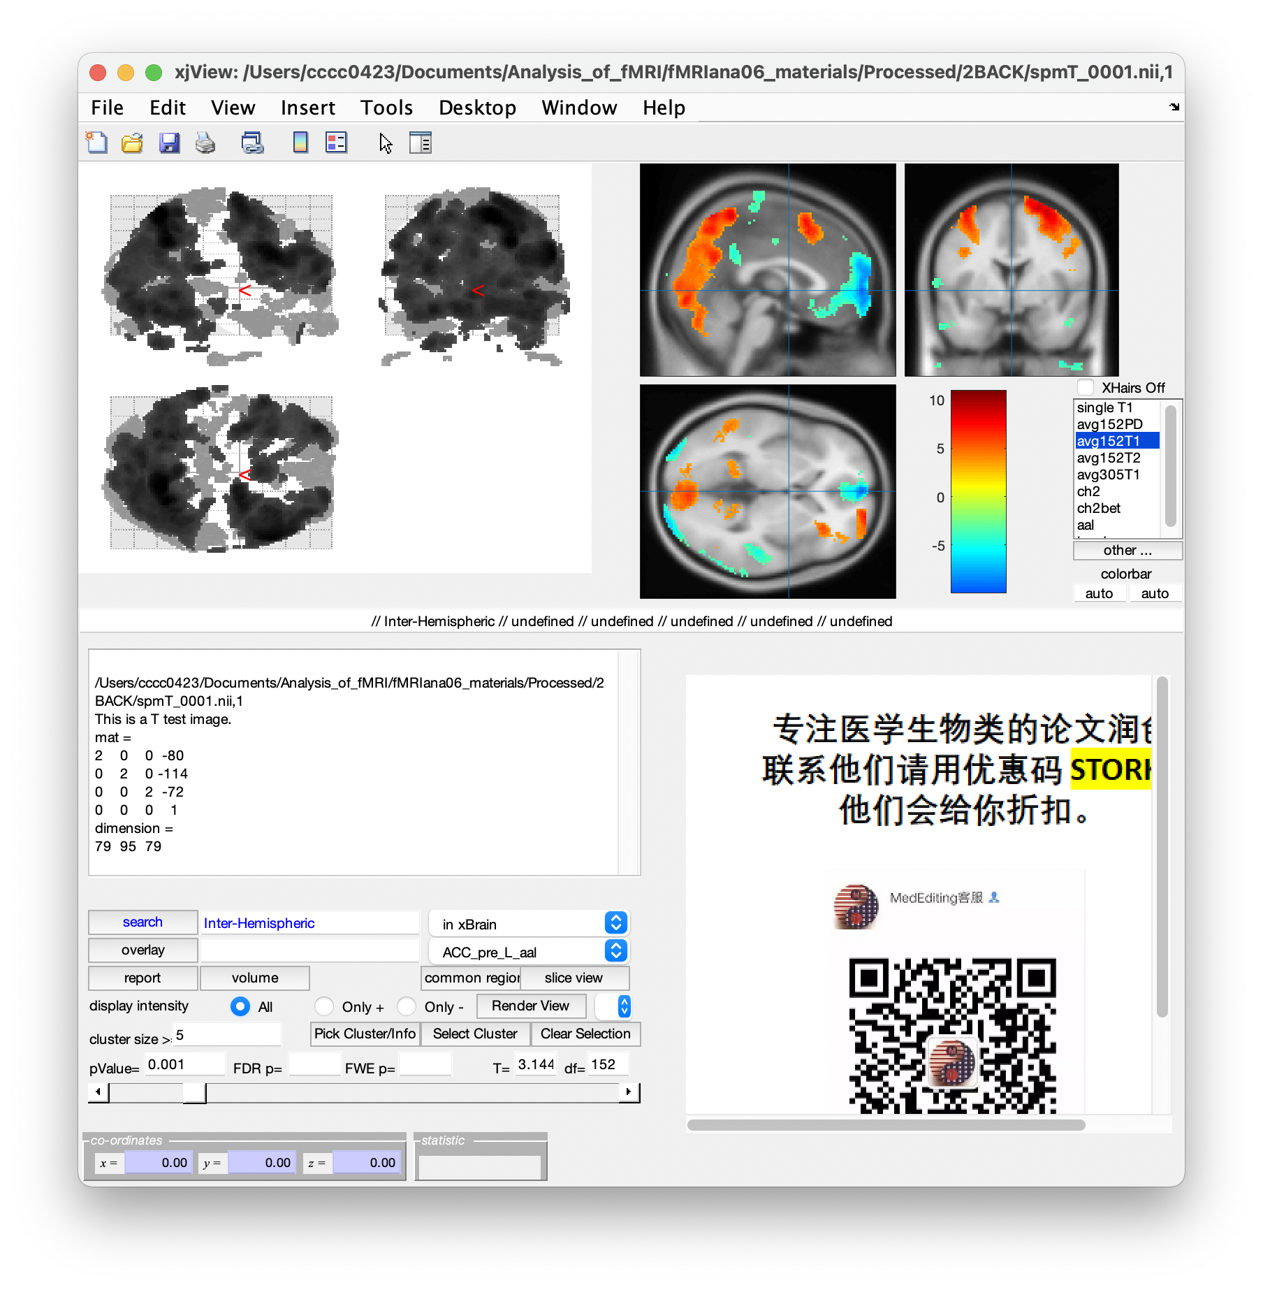
Task: Open the Help menu
Action: coord(664,108)
